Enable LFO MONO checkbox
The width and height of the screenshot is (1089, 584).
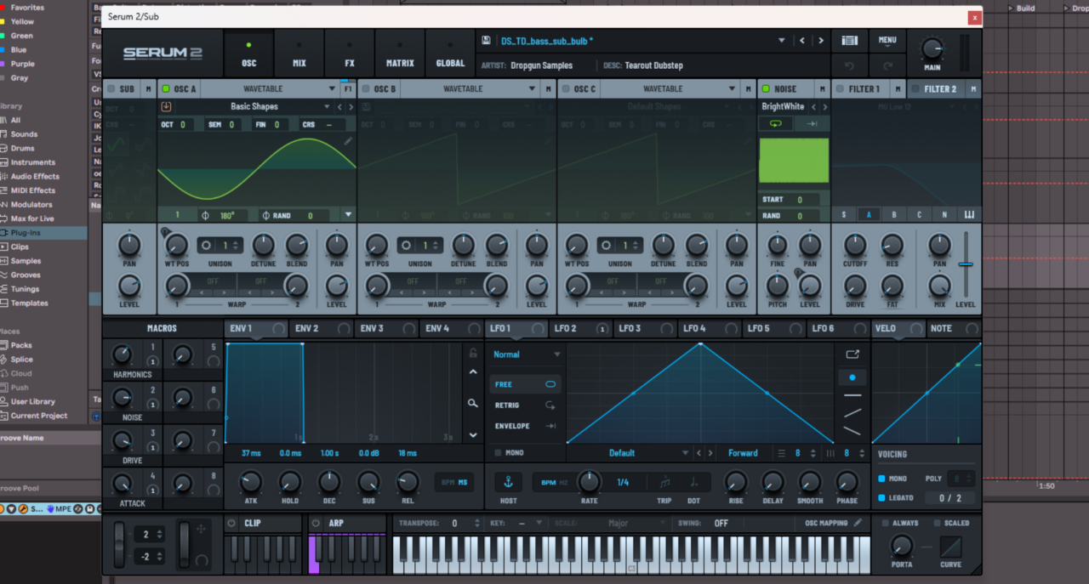(499, 453)
